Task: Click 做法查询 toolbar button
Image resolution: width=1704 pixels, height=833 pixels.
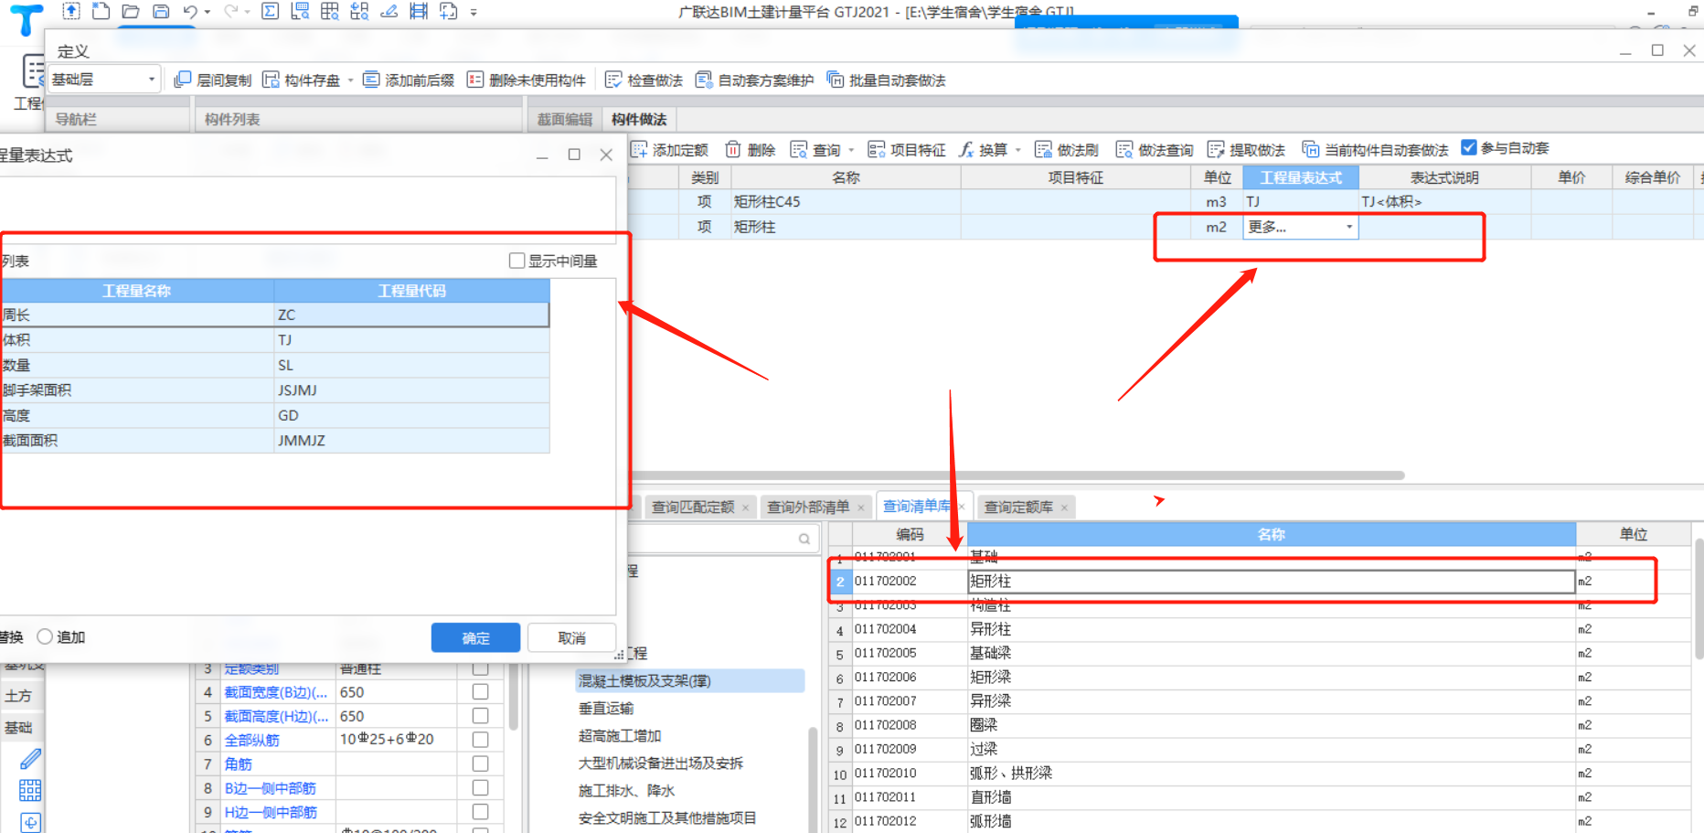Action: pos(1156,149)
